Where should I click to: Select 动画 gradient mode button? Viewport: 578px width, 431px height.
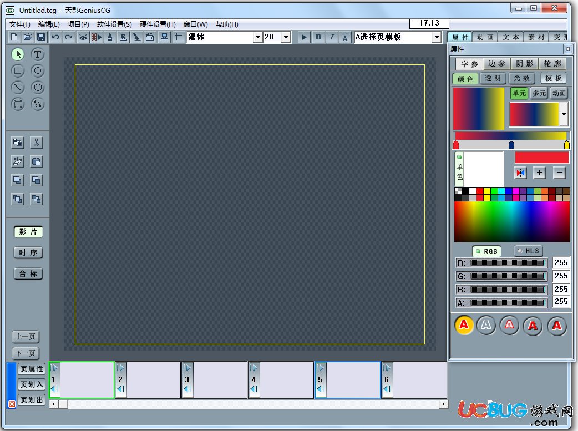click(x=559, y=93)
